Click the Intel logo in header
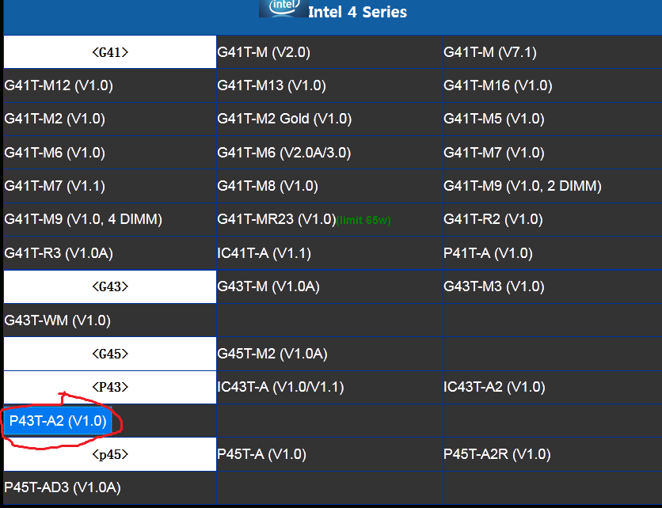This screenshot has width=662, height=508. (281, 8)
